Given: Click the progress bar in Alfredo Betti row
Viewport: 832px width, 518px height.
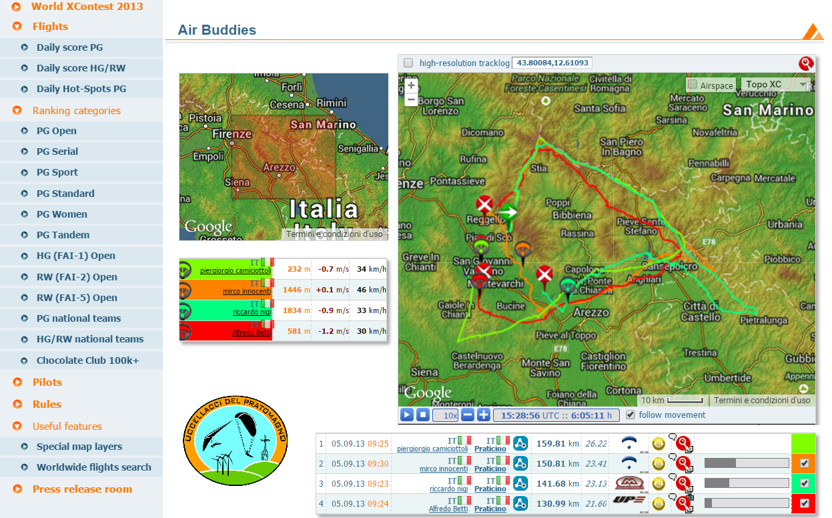Looking at the screenshot, I should 747,503.
